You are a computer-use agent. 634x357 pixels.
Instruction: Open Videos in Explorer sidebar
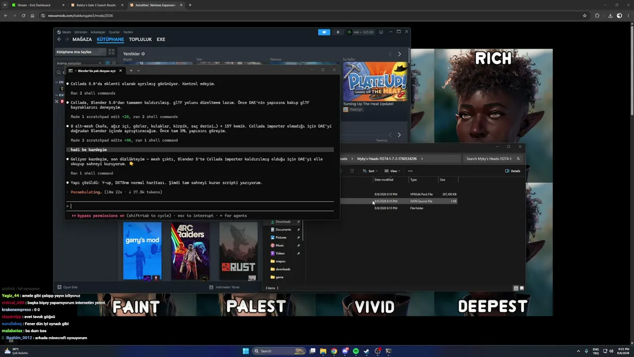[x=280, y=253]
